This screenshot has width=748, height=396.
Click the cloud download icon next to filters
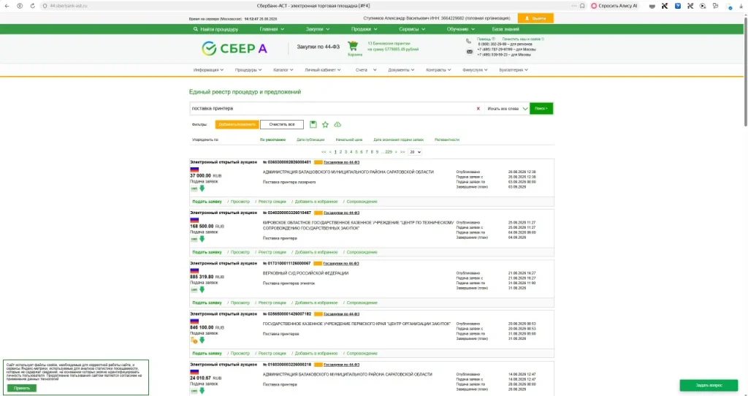[337, 124]
